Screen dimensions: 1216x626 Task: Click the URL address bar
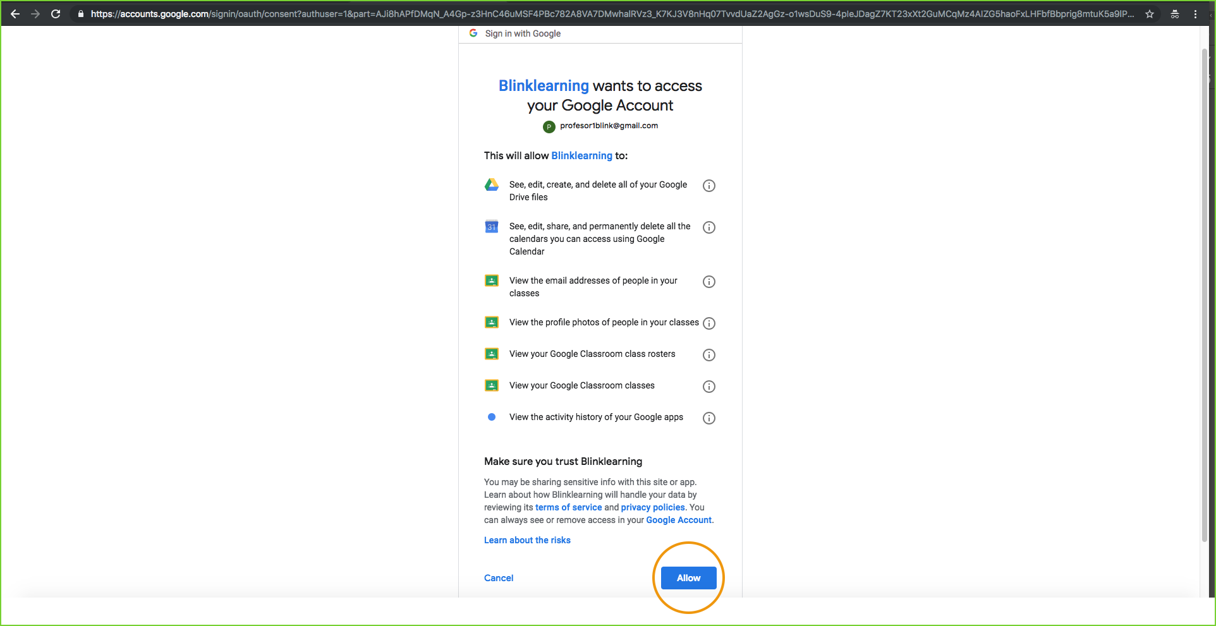607,14
